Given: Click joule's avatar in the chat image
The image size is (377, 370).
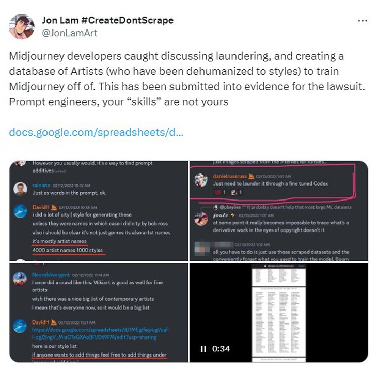Looking at the screenshot, I should click(201, 219).
